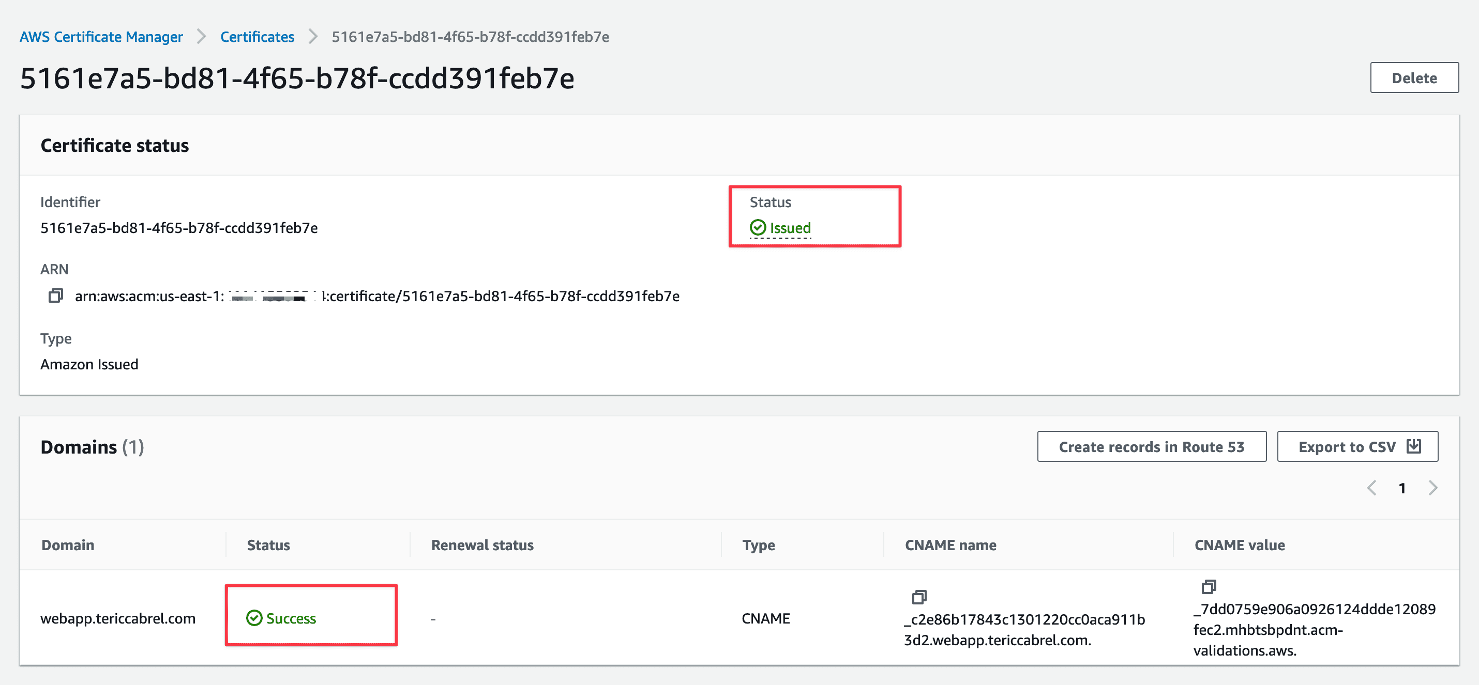Screen dimensions: 1479x685
Task: Navigate to AWS Certificate Manager home
Action: tap(101, 36)
